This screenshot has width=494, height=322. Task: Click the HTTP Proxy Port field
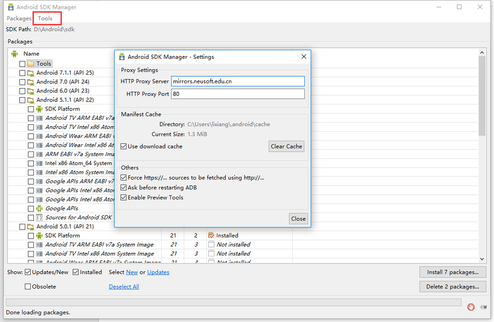coord(238,94)
